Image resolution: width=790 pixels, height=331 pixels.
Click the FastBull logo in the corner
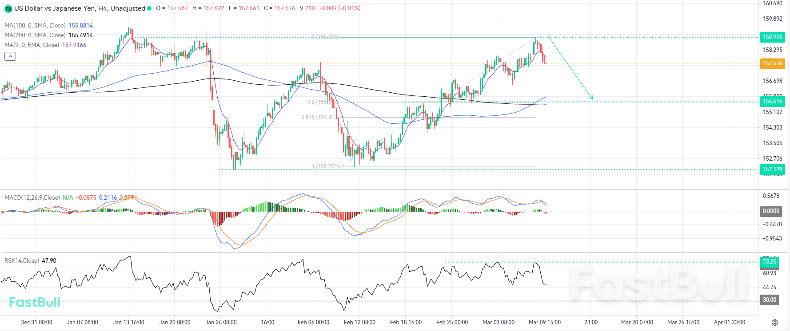[35, 302]
